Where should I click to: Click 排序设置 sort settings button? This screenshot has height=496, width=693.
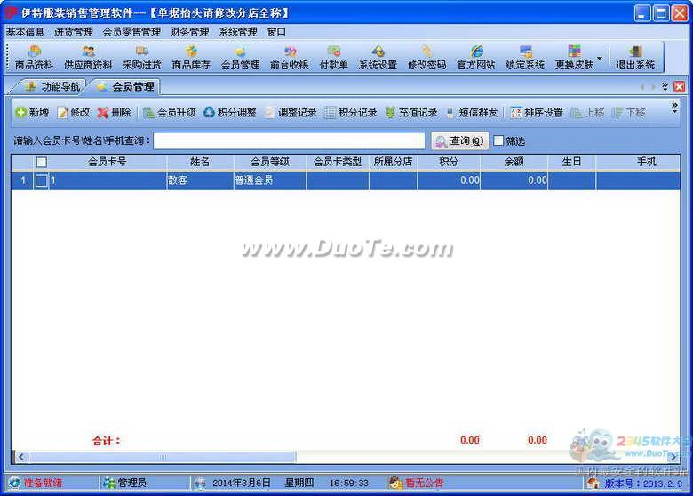pos(537,113)
